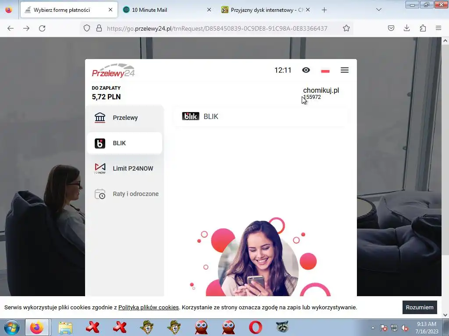Click the 12:11 session timer
This screenshot has width=449, height=336.
point(283,70)
